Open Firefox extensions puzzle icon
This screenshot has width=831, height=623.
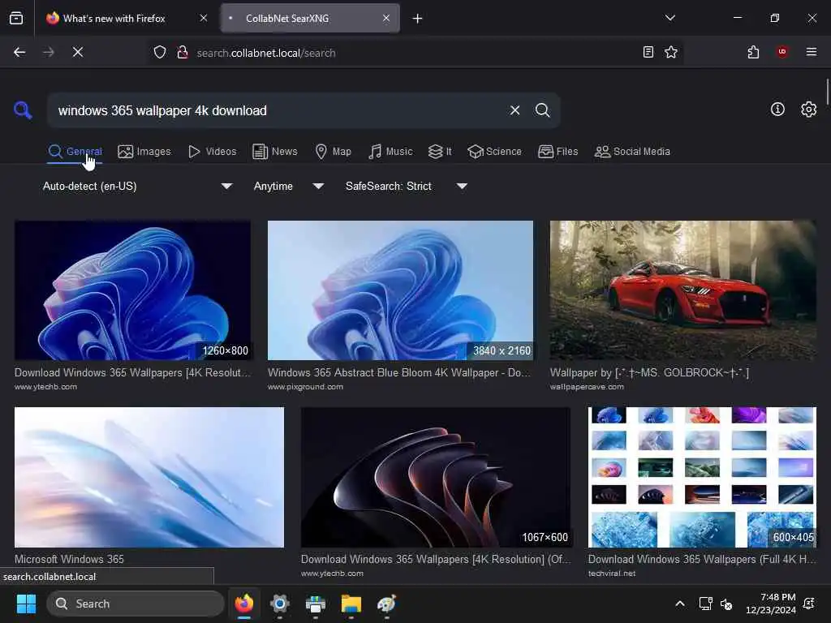click(753, 52)
